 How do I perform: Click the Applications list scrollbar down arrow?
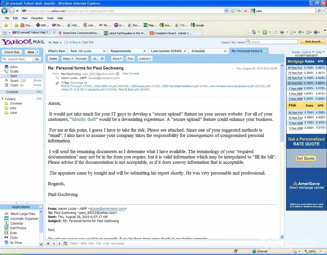(41, 244)
